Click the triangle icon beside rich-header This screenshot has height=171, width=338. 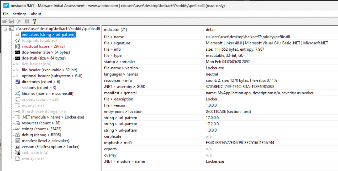coord(17,64)
